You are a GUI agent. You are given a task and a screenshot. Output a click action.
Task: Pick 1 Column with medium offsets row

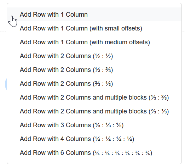pyautogui.click(x=94, y=42)
